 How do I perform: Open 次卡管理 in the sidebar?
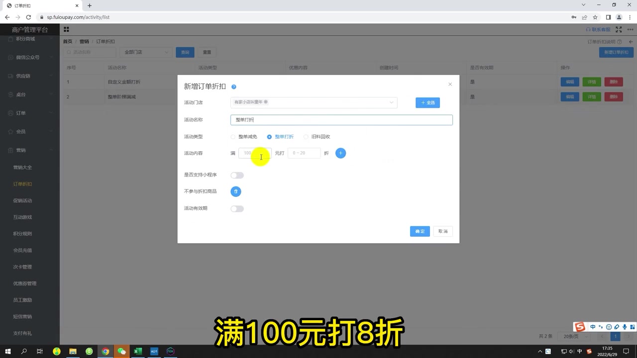pyautogui.click(x=22, y=267)
